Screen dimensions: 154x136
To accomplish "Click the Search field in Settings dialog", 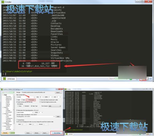I will 8,92.
